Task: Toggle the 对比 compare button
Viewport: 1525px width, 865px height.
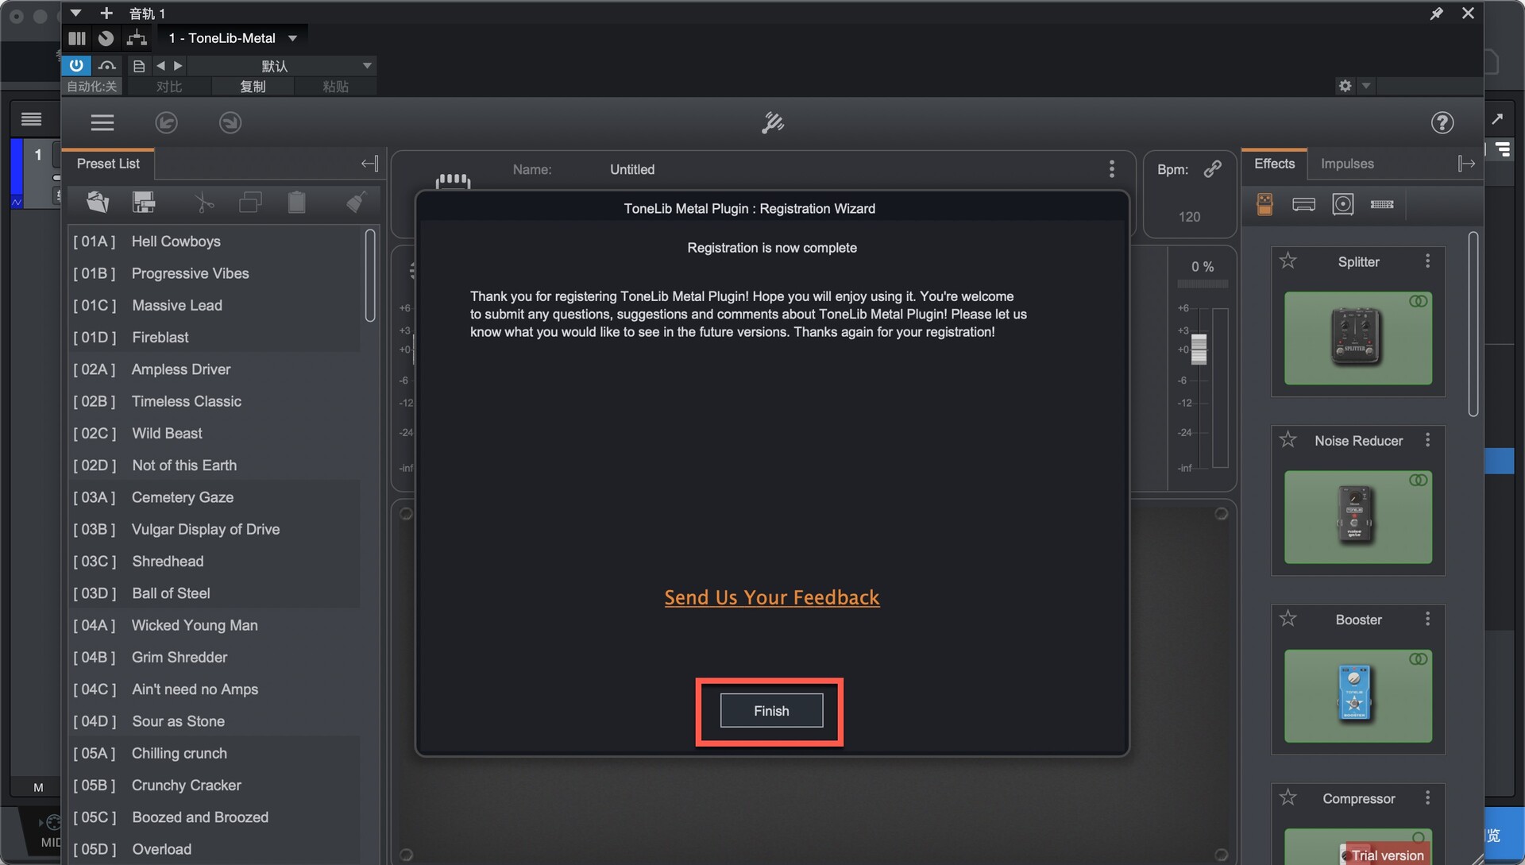Action: (x=169, y=87)
